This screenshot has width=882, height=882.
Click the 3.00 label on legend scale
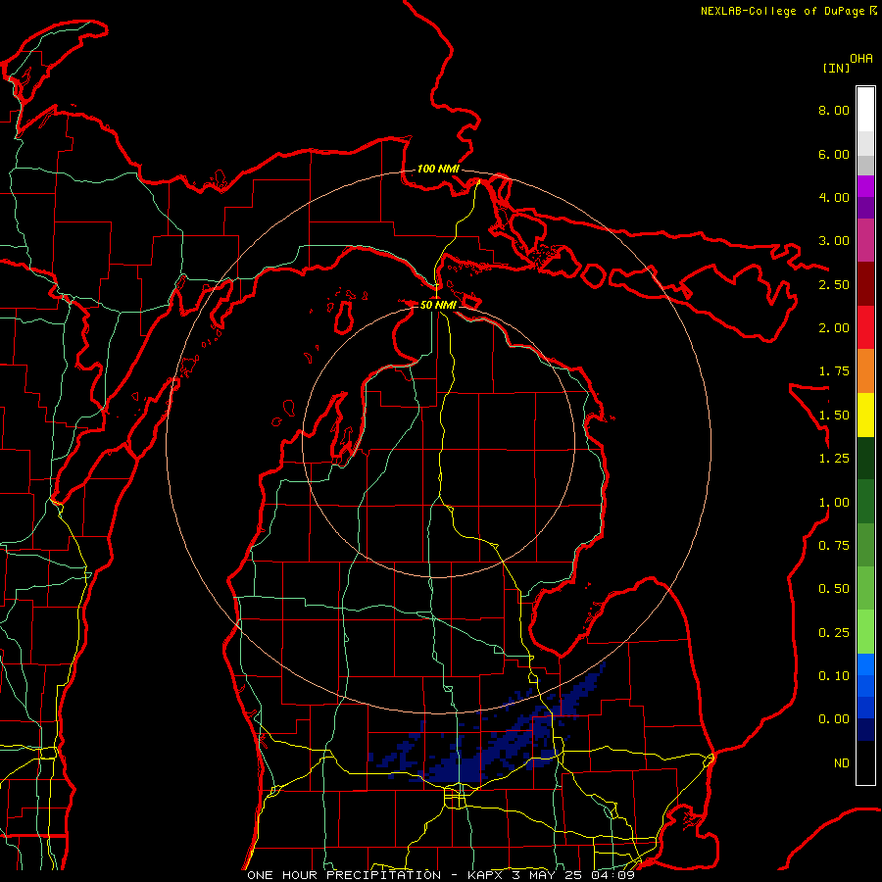point(834,241)
